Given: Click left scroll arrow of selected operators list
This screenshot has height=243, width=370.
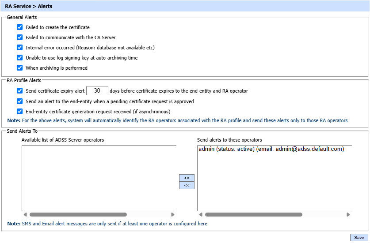Looking at the screenshot, I should point(200,215).
